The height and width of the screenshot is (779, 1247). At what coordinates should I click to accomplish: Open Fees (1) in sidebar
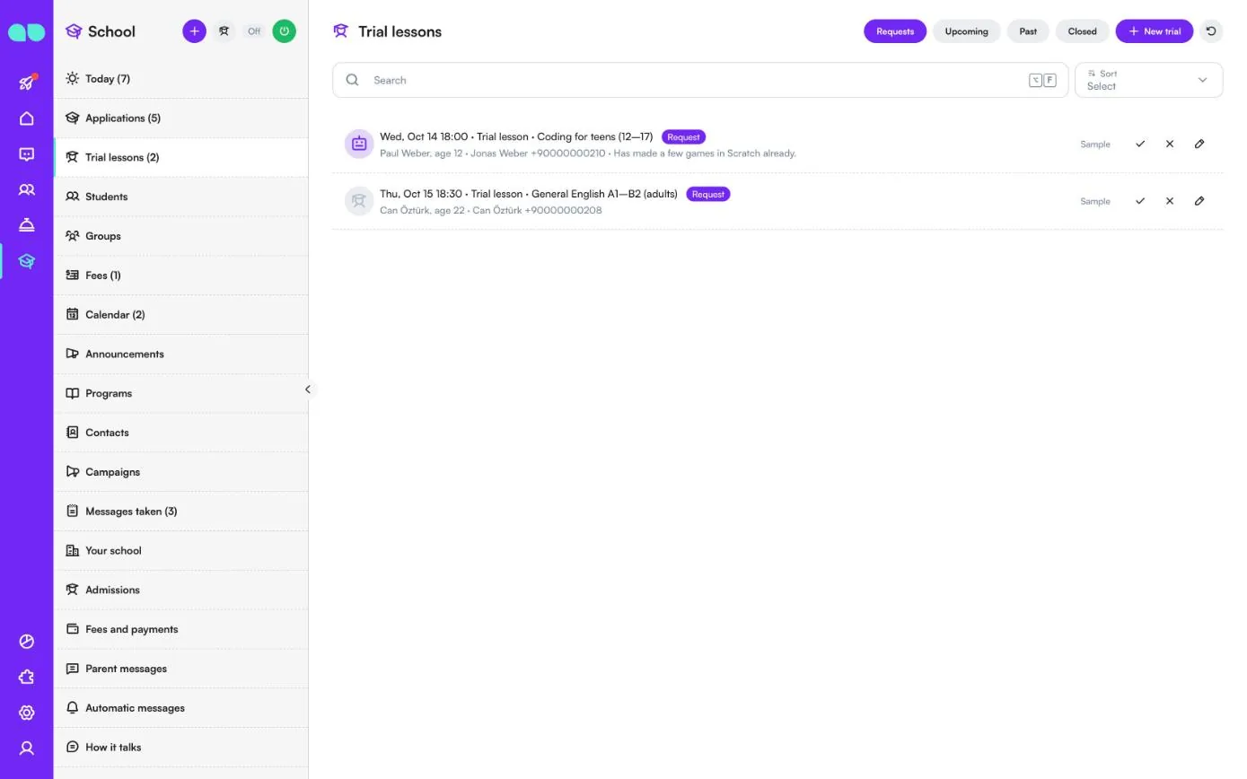[181, 276]
